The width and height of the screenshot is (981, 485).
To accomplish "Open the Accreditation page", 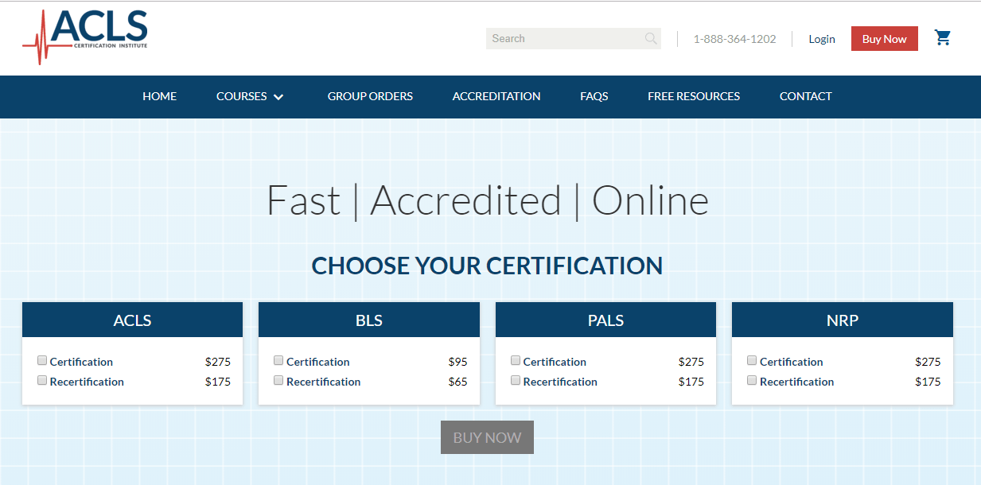I will [496, 96].
